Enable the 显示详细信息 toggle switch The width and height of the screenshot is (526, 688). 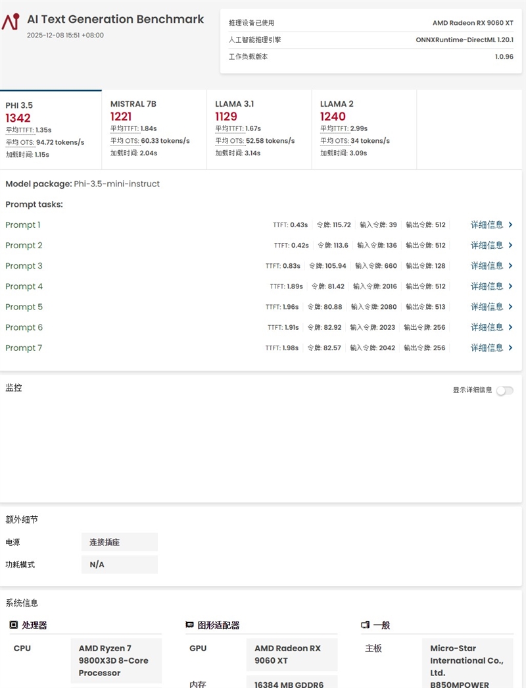[x=505, y=390]
